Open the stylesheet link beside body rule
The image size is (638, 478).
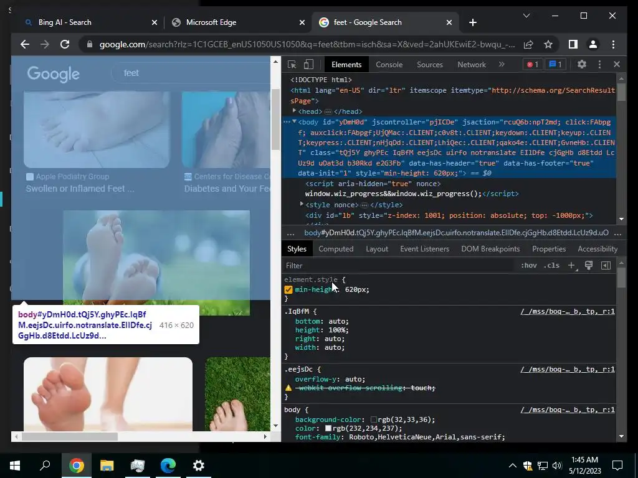(x=567, y=410)
